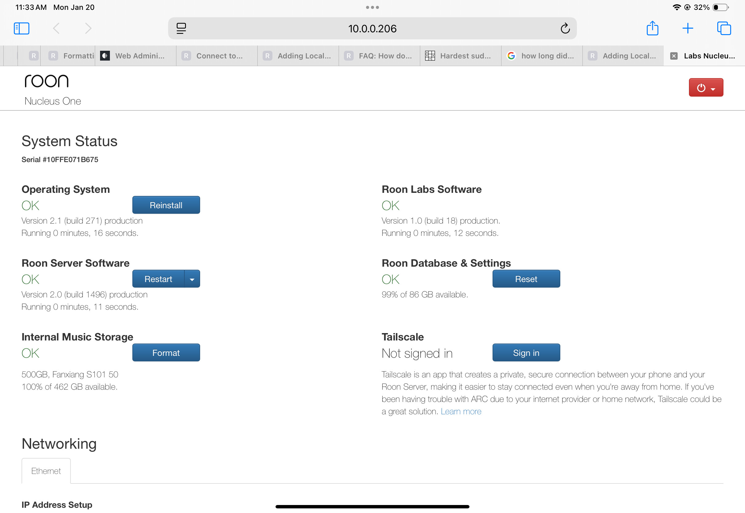745x513 pixels.
Task: Reload the 10.0.0.206 page
Action: pyautogui.click(x=565, y=28)
